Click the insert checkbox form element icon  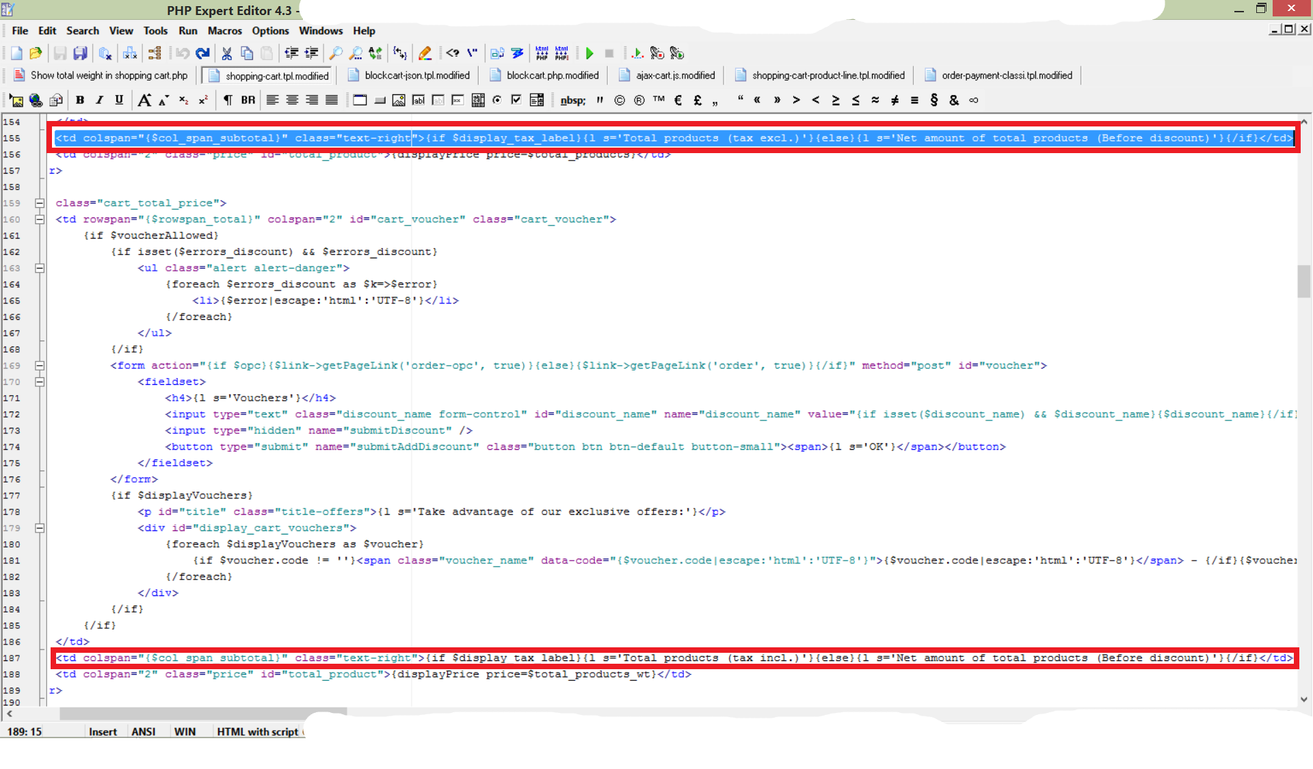[x=516, y=100]
